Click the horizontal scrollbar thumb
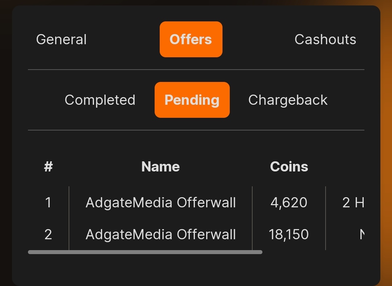The width and height of the screenshot is (392, 286). coord(145,252)
